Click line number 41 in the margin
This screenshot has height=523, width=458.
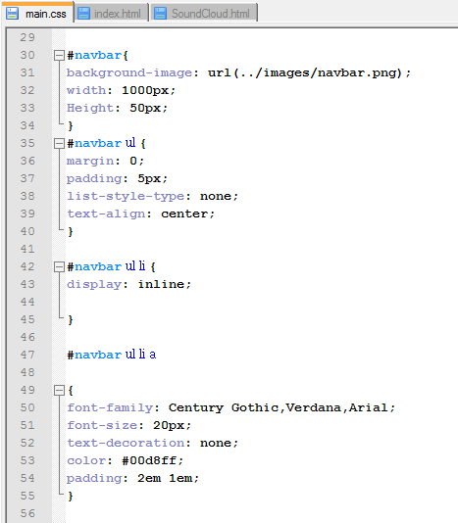[x=27, y=249]
